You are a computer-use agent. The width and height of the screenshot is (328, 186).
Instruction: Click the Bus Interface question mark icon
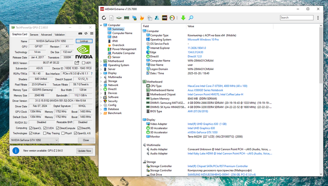92,73
